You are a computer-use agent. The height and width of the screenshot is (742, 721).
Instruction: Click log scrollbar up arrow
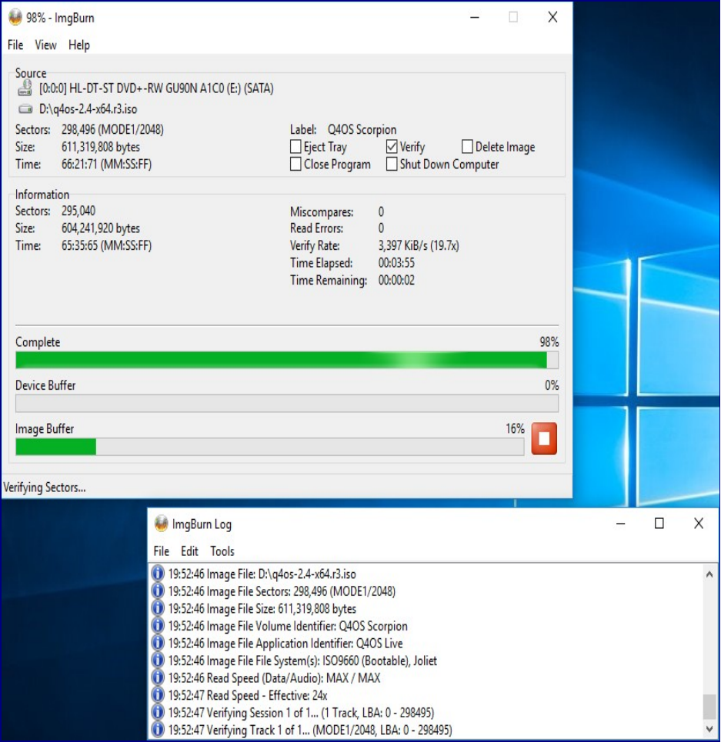click(709, 574)
